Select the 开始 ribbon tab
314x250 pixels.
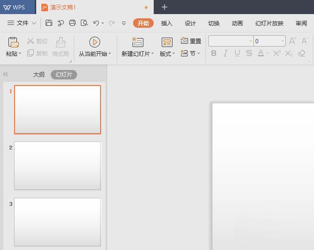tap(143, 23)
